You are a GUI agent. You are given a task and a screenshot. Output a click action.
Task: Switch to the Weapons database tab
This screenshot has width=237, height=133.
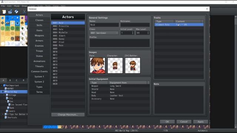[39, 35]
